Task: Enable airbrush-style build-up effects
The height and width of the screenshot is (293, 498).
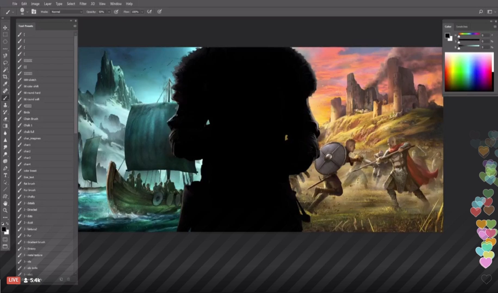Action: tap(149, 12)
